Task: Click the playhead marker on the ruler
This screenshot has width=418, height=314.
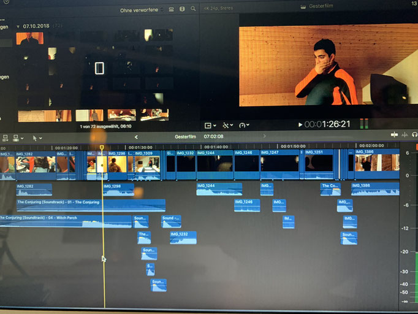Action: (x=102, y=147)
